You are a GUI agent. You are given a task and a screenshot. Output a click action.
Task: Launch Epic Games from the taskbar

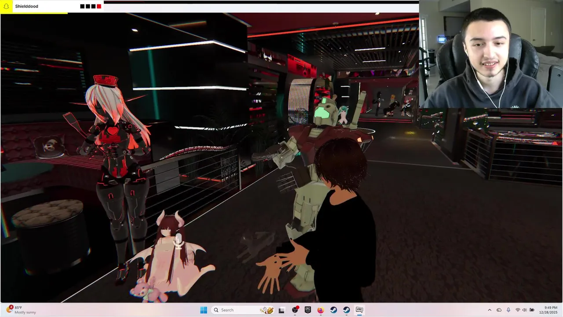308,310
